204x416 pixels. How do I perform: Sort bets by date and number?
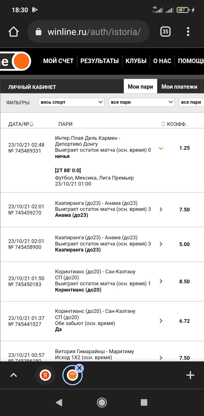[32, 124]
